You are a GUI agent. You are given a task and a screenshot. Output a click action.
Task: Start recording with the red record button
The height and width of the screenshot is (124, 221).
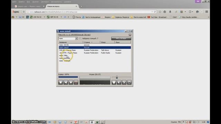point(76,82)
